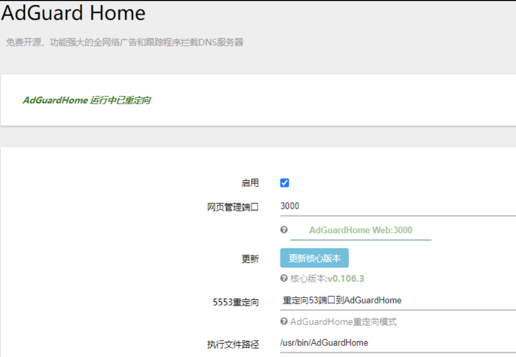Open the AdGuardHome Web:3000 link
This screenshot has height=357, width=516.
[361, 230]
